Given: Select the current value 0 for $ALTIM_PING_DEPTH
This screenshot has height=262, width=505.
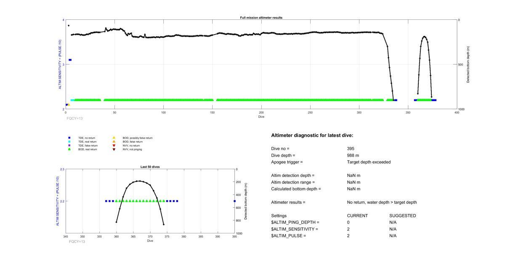Looking at the screenshot, I should point(348,222).
